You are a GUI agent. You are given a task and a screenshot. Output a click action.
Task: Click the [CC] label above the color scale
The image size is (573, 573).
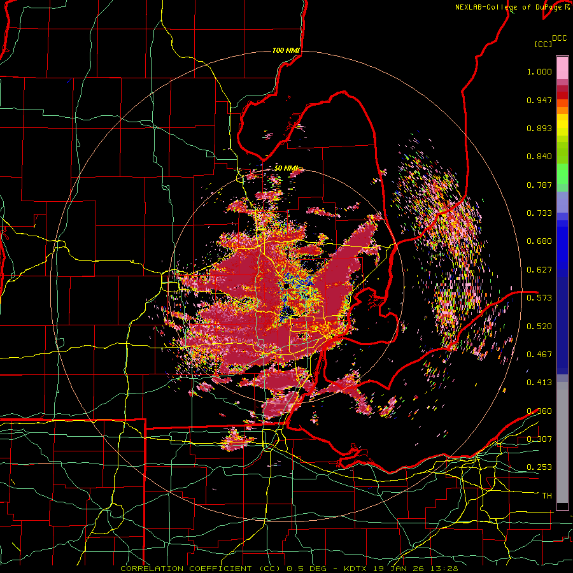tap(543, 44)
